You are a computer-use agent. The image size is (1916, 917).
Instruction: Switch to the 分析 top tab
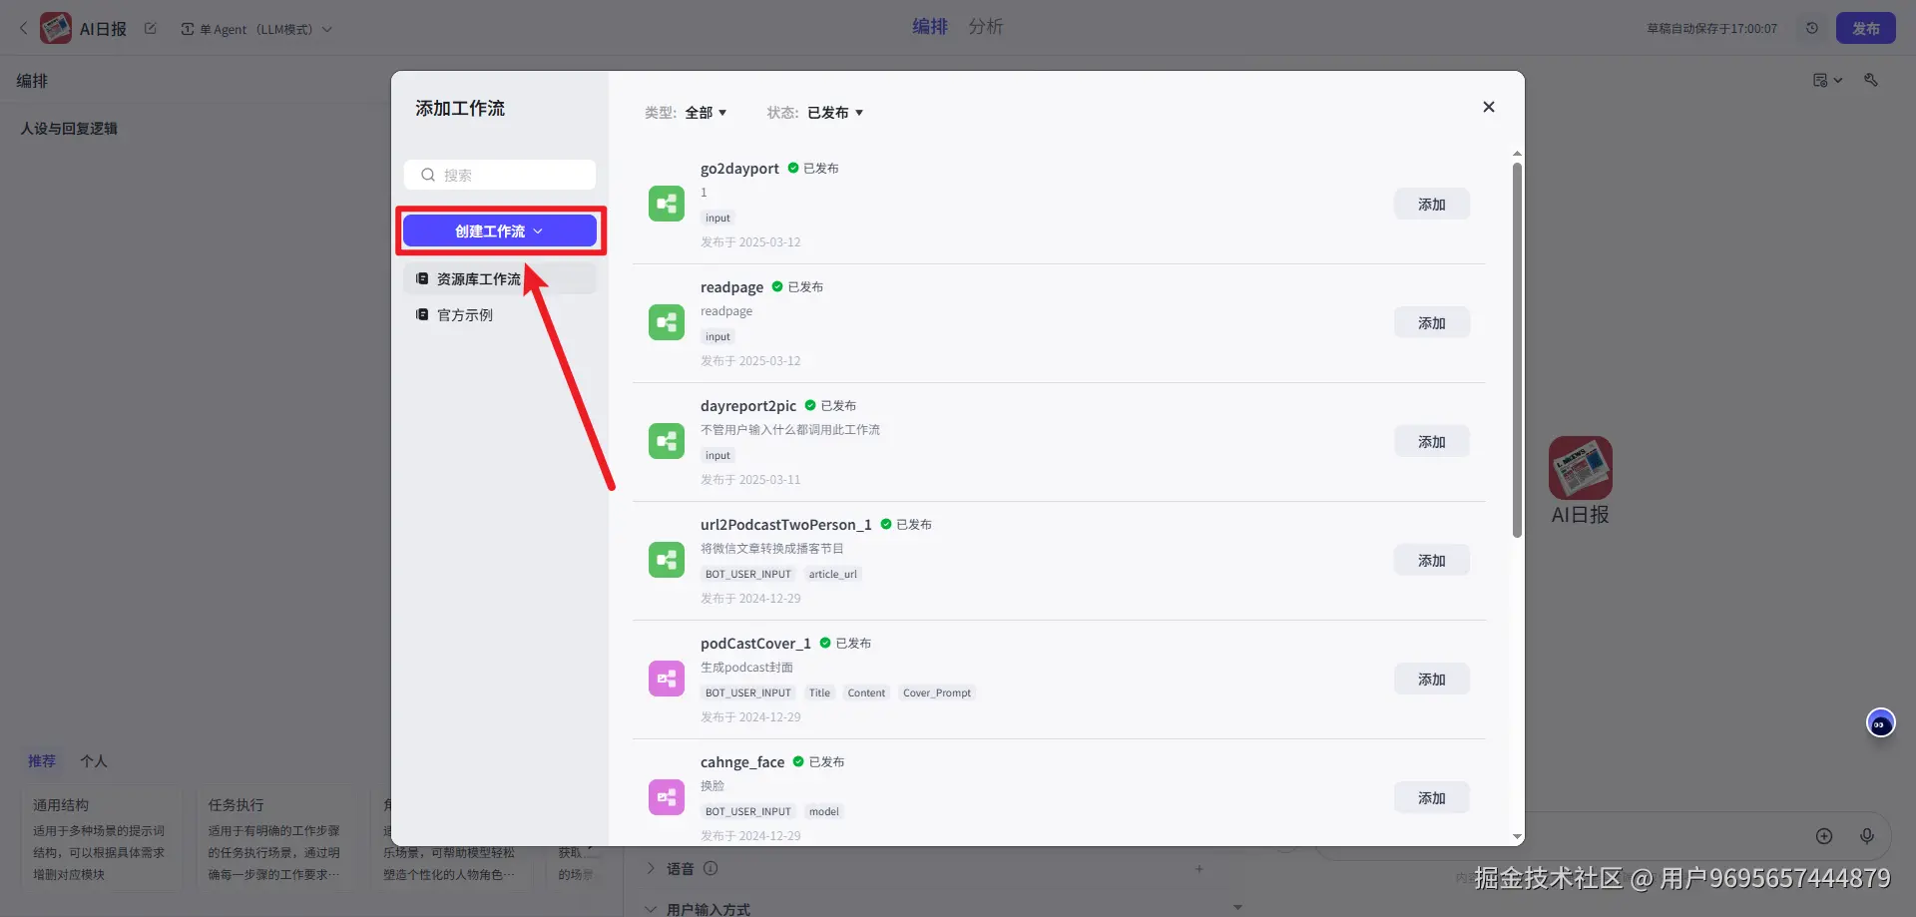[x=986, y=27]
